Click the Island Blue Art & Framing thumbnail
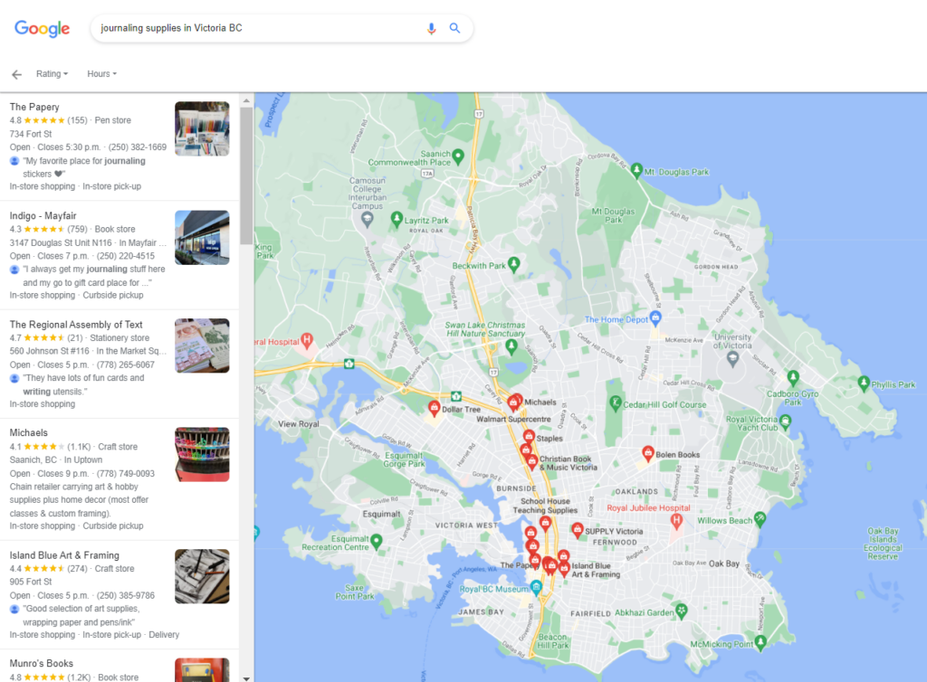The image size is (927, 682). pos(201,576)
